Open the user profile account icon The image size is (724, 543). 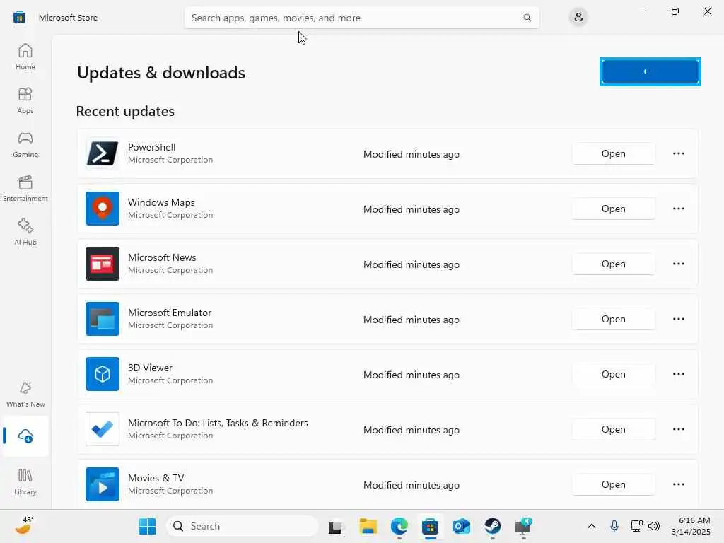pyautogui.click(x=578, y=18)
